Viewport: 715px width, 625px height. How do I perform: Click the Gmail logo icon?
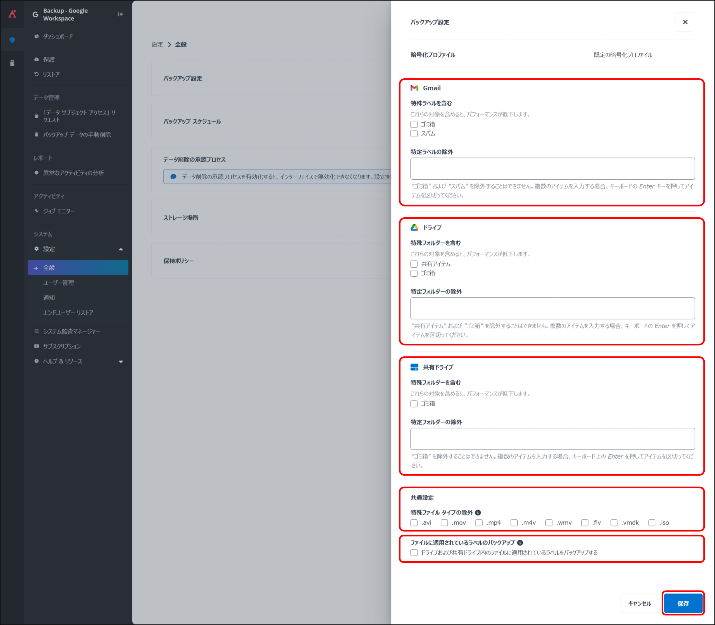pos(414,88)
